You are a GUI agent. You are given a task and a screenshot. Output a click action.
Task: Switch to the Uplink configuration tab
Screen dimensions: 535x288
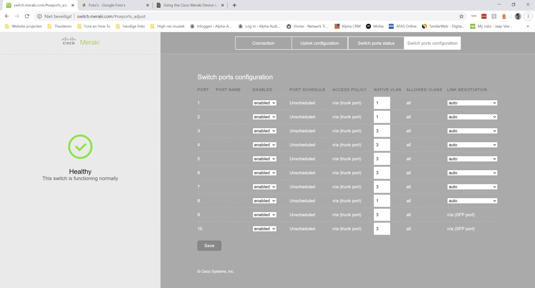click(x=320, y=43)
